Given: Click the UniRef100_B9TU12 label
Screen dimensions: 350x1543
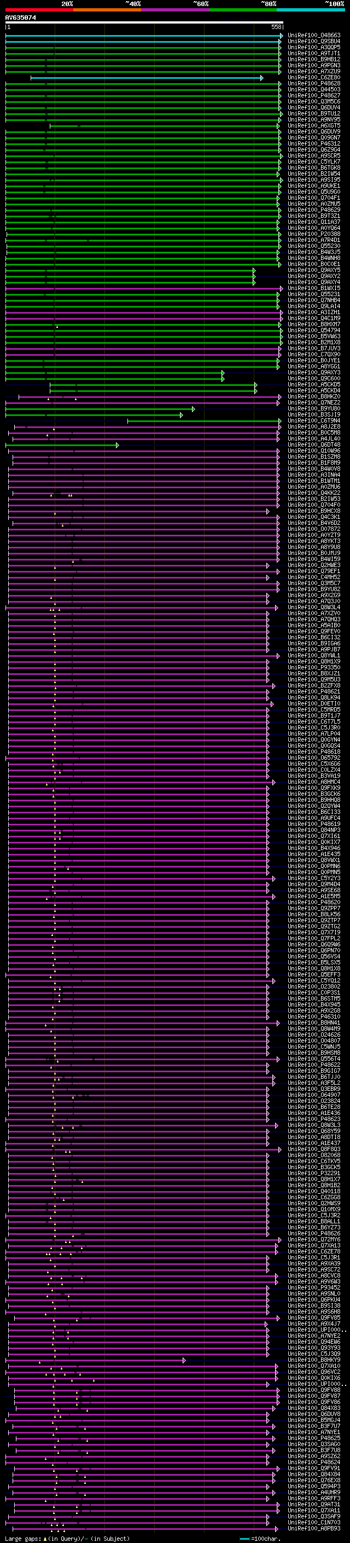Looking at the screenshot, I should [x=314, y=114].
